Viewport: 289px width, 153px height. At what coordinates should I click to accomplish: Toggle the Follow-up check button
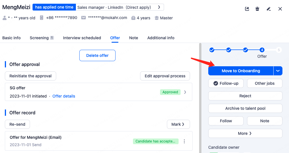(x=226, y=83)
